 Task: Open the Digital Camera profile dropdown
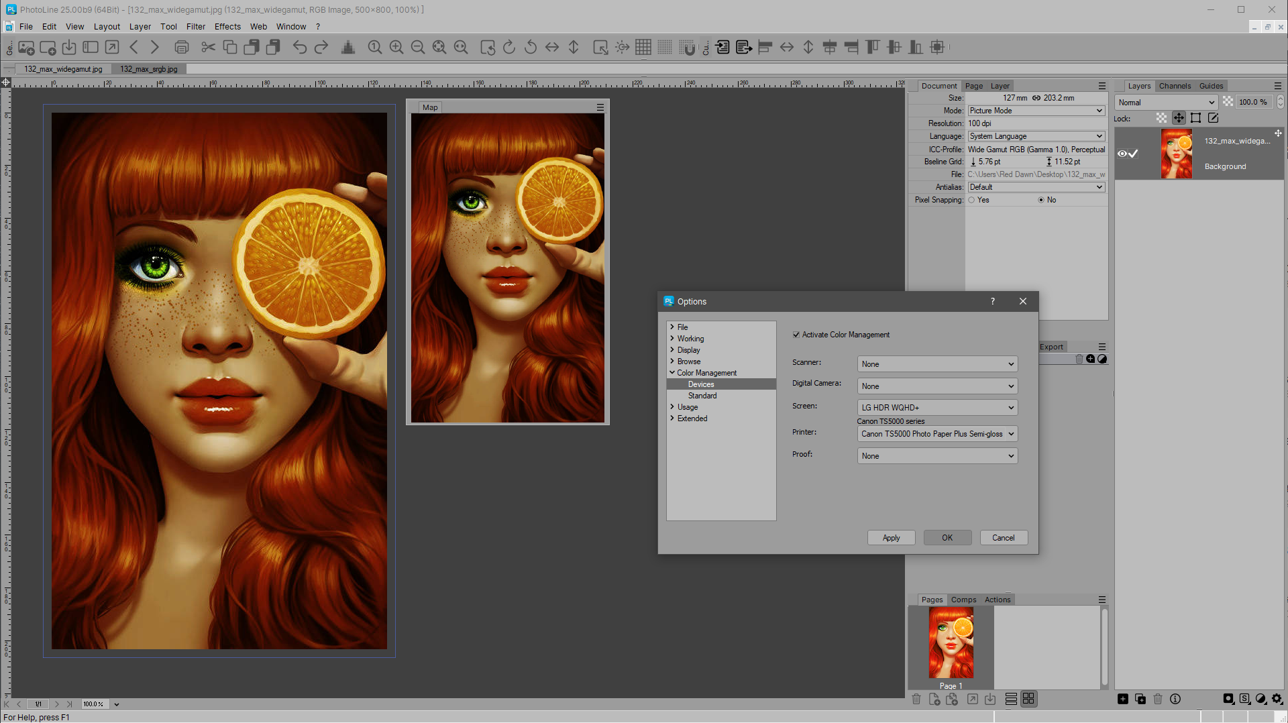[x=937, y=386]
